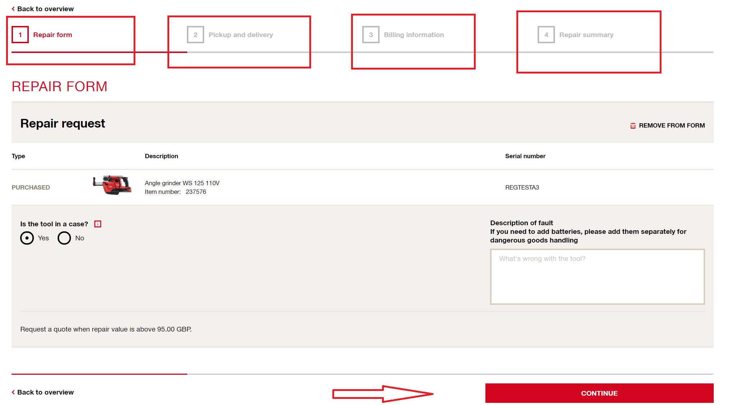Viewport: 731px width, 405px height.
Task: Click top Back to overview link
Action: 45,9
